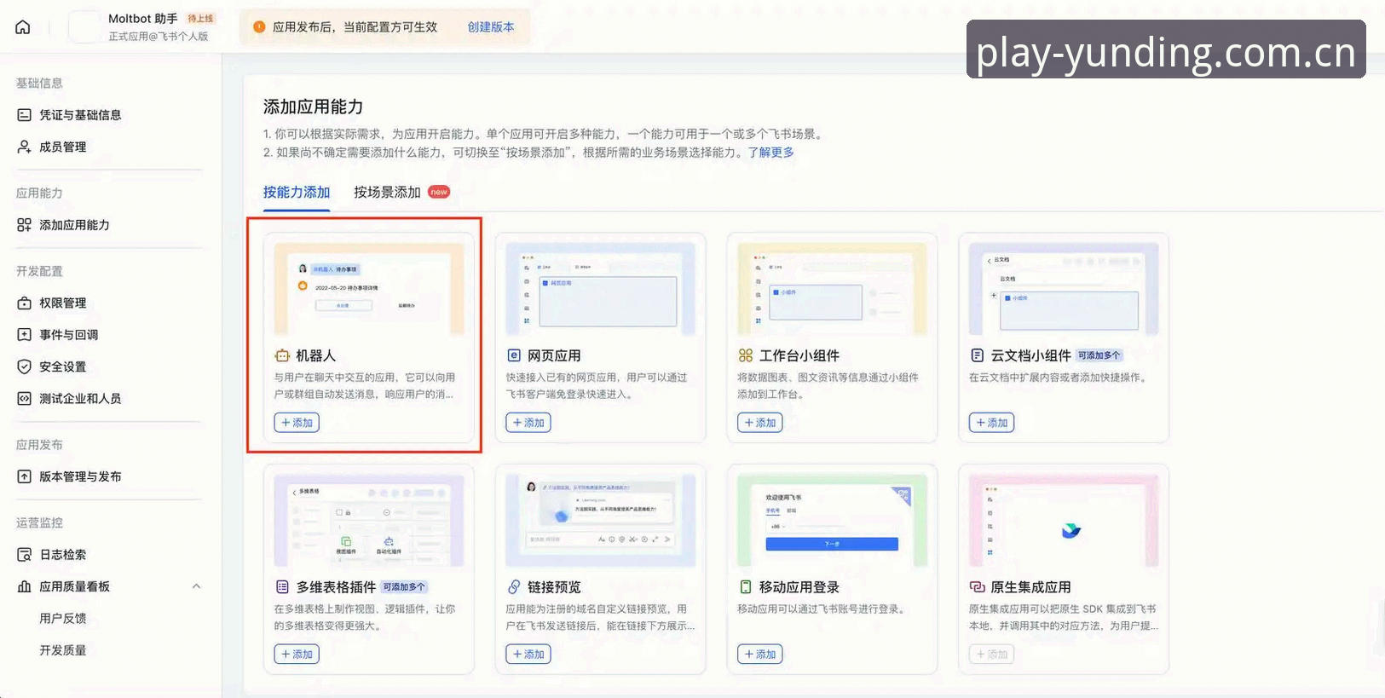Go to the home icon
This screenshot has height=698, width=1385.
pyautogui.click(x=23, y=27)
